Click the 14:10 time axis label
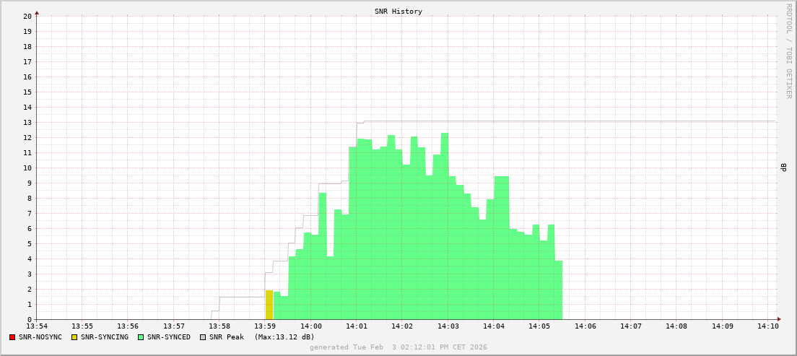 768,326
